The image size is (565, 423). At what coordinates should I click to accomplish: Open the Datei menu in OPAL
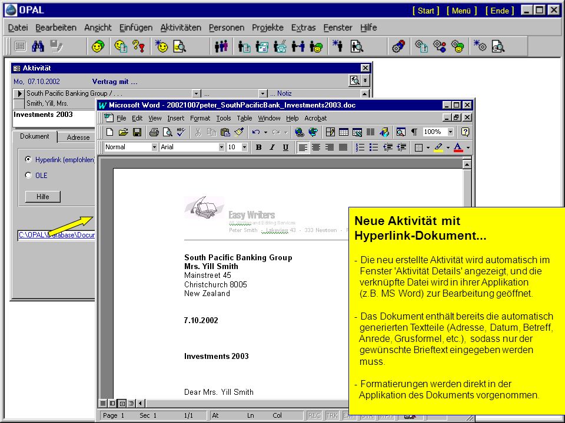18,28
